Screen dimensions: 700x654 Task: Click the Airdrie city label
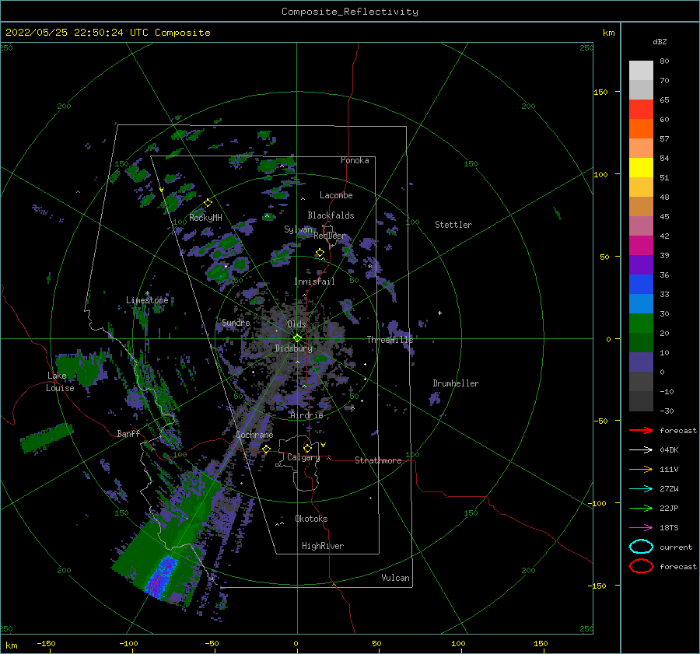tap(306, 415)
